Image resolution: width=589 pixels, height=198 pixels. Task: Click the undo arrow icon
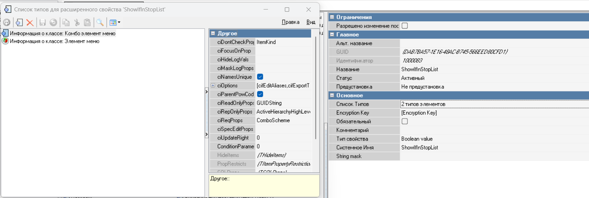(53, 23)
